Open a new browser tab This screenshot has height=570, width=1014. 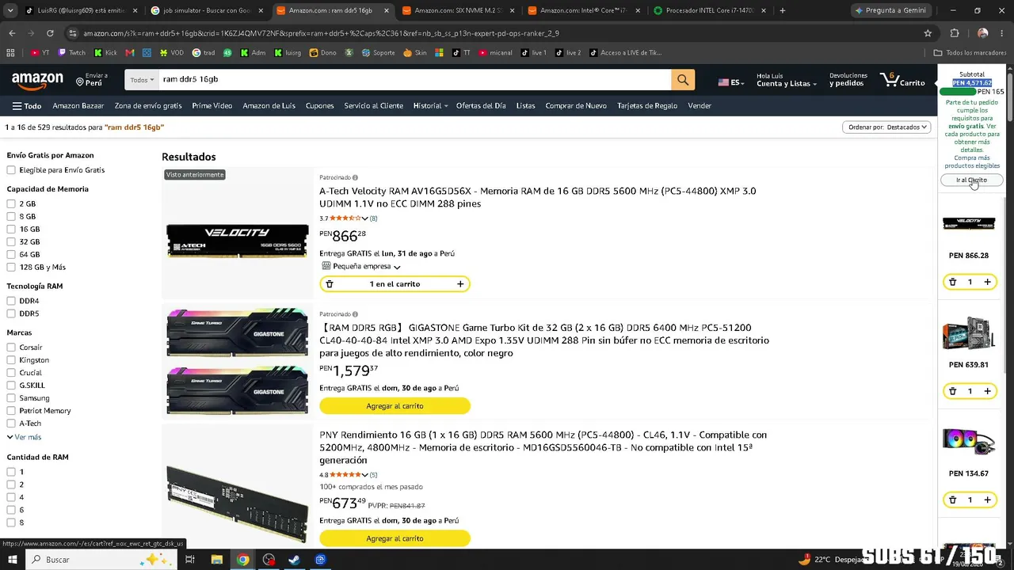tap(783, 10)
